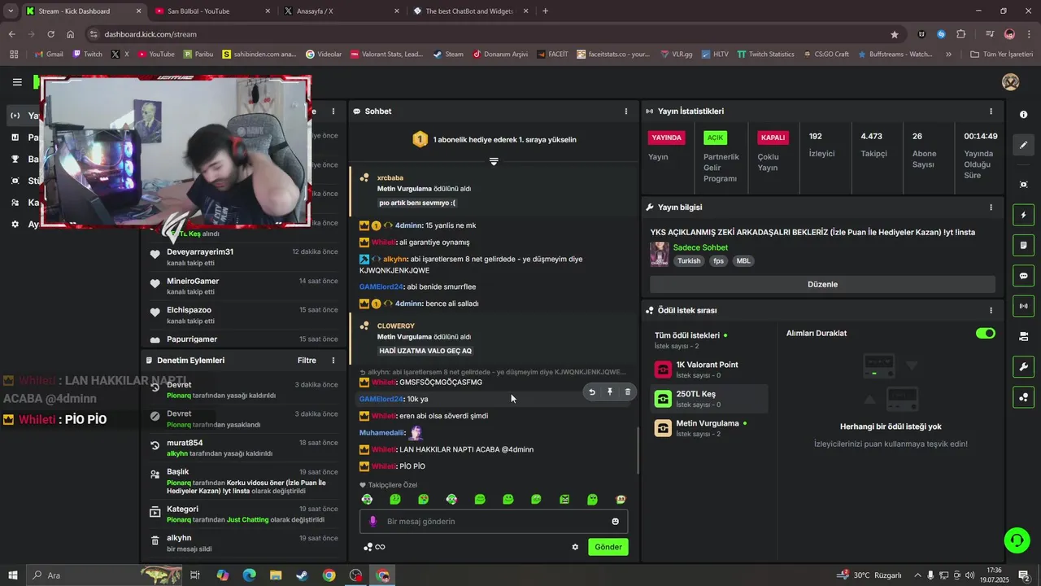Open Sadece Sohbet category link
This screenshot has height=586, width=1041.
(700, 247)
